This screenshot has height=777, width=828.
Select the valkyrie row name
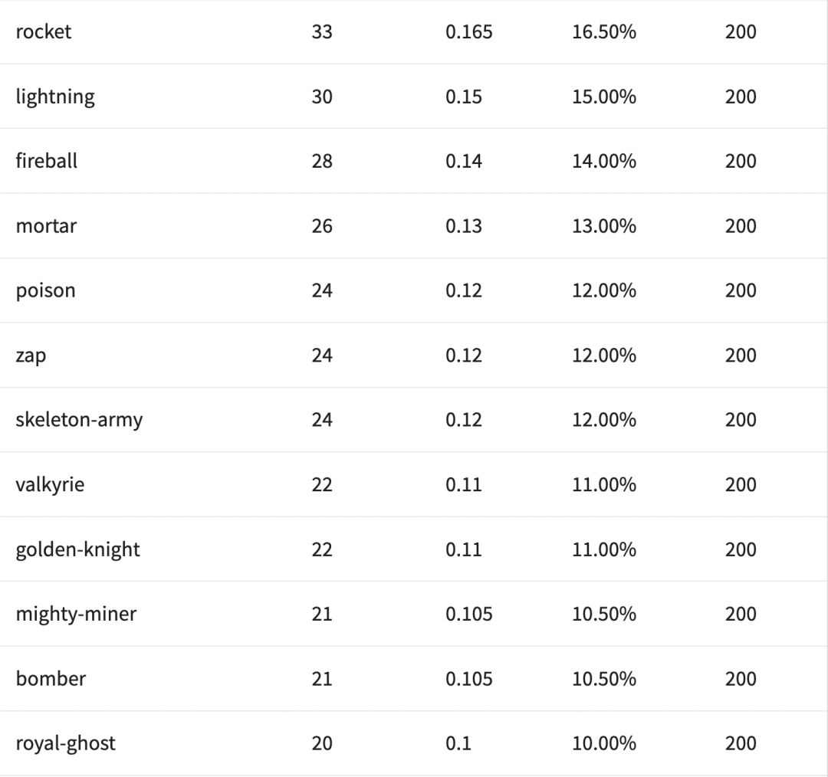50,485
